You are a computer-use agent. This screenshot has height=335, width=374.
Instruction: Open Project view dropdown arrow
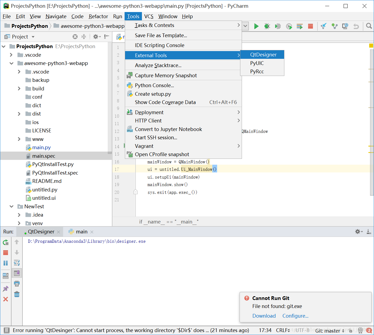(33, 37)
